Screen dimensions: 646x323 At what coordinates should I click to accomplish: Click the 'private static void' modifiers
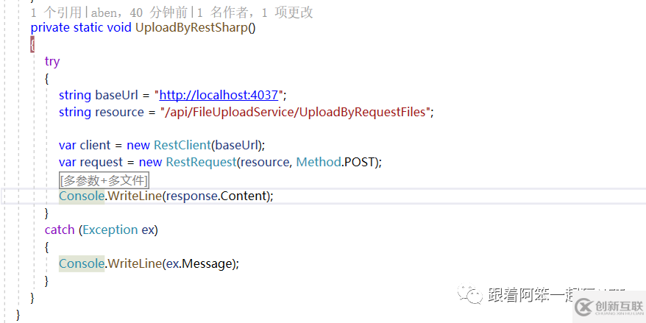click(81, 28)
